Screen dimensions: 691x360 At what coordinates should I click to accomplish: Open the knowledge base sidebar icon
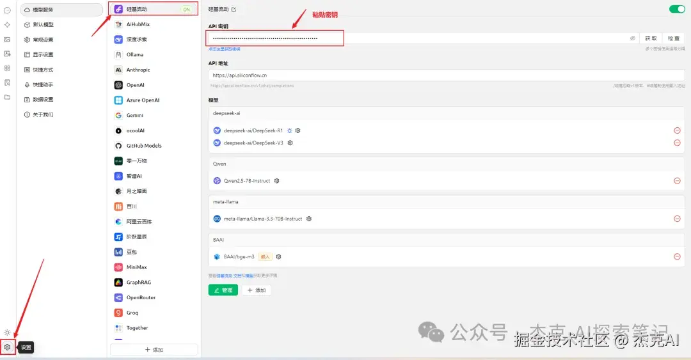coord(7,82)
